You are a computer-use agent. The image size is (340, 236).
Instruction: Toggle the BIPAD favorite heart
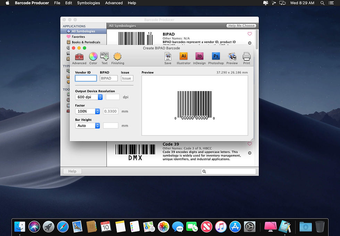(x=249, y=34)
